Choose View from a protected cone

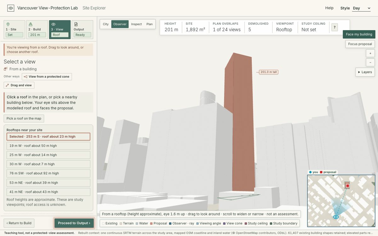point(47,76)
